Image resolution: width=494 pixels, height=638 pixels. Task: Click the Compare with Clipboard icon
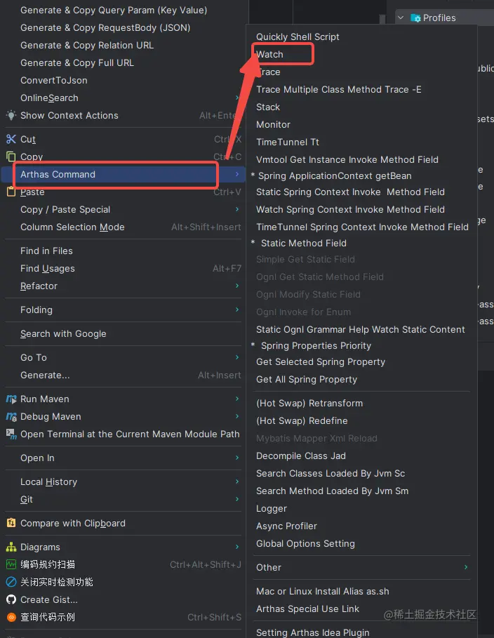(x=11, y=523)
